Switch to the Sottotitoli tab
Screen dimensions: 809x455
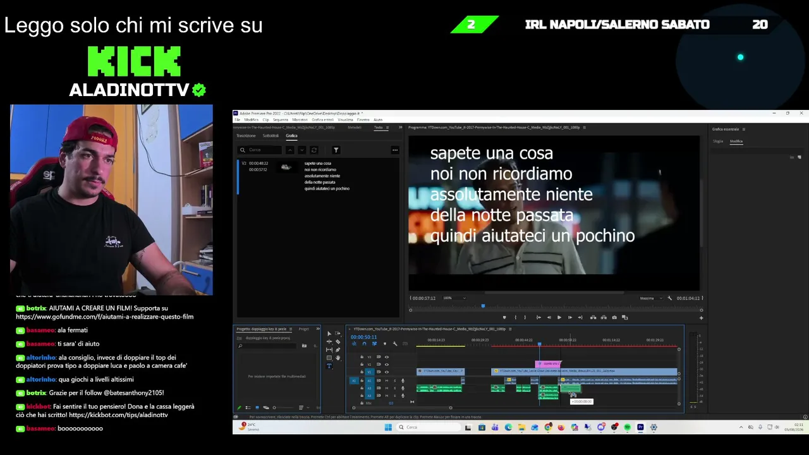271,136
